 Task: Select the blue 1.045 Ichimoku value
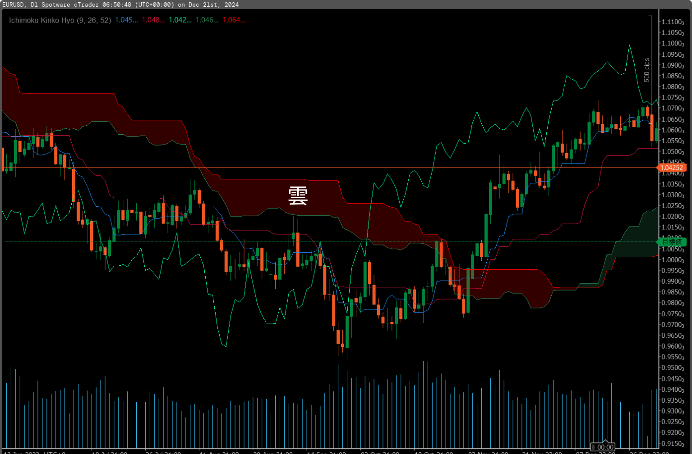(x=126, y=20)
